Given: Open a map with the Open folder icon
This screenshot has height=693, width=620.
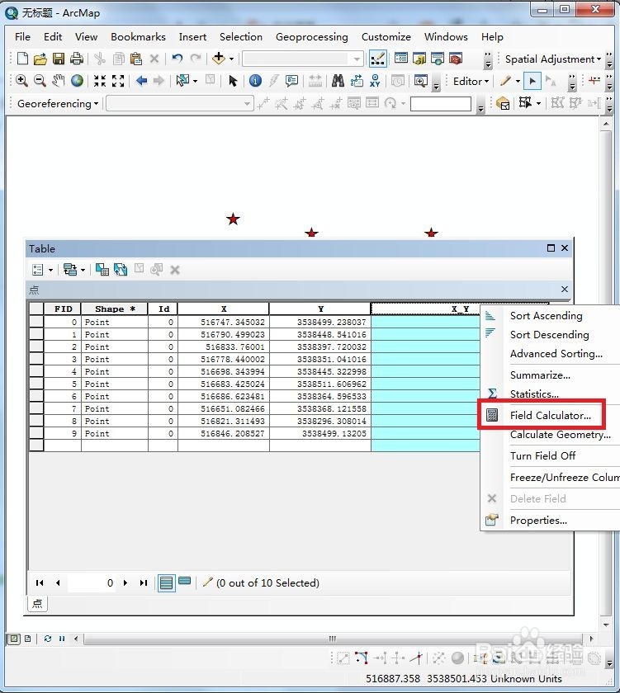Looking at the screenshot, I should coord(40,59).
